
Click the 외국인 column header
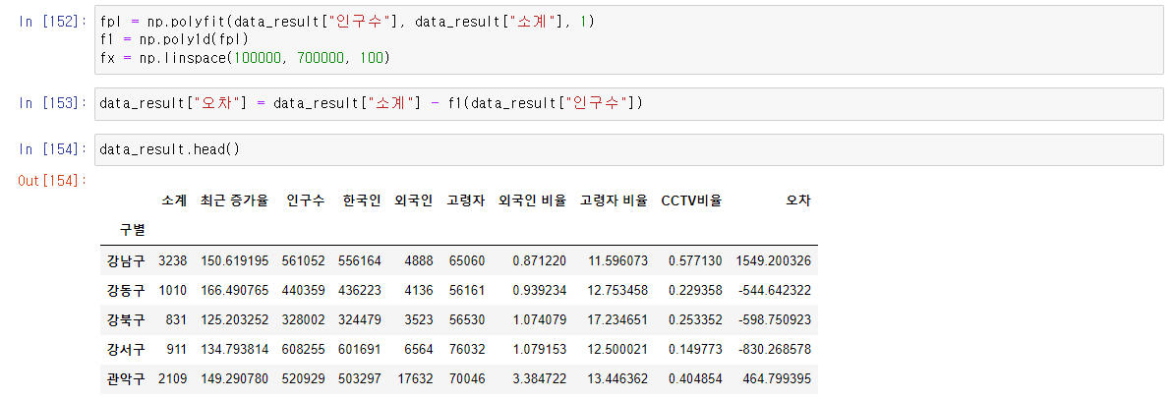click(414, 201)
